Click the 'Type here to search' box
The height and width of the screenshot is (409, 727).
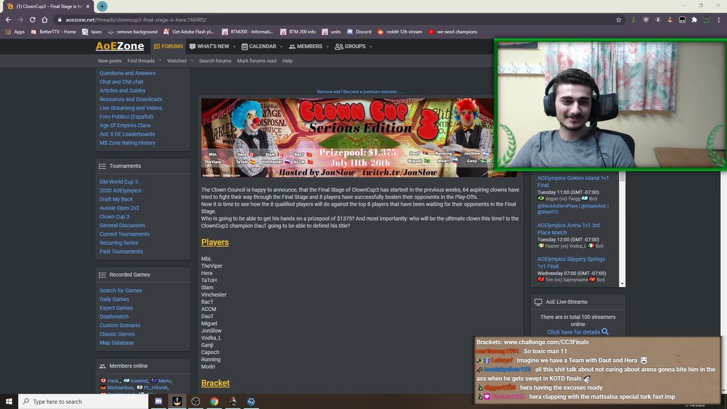point(83,402)
